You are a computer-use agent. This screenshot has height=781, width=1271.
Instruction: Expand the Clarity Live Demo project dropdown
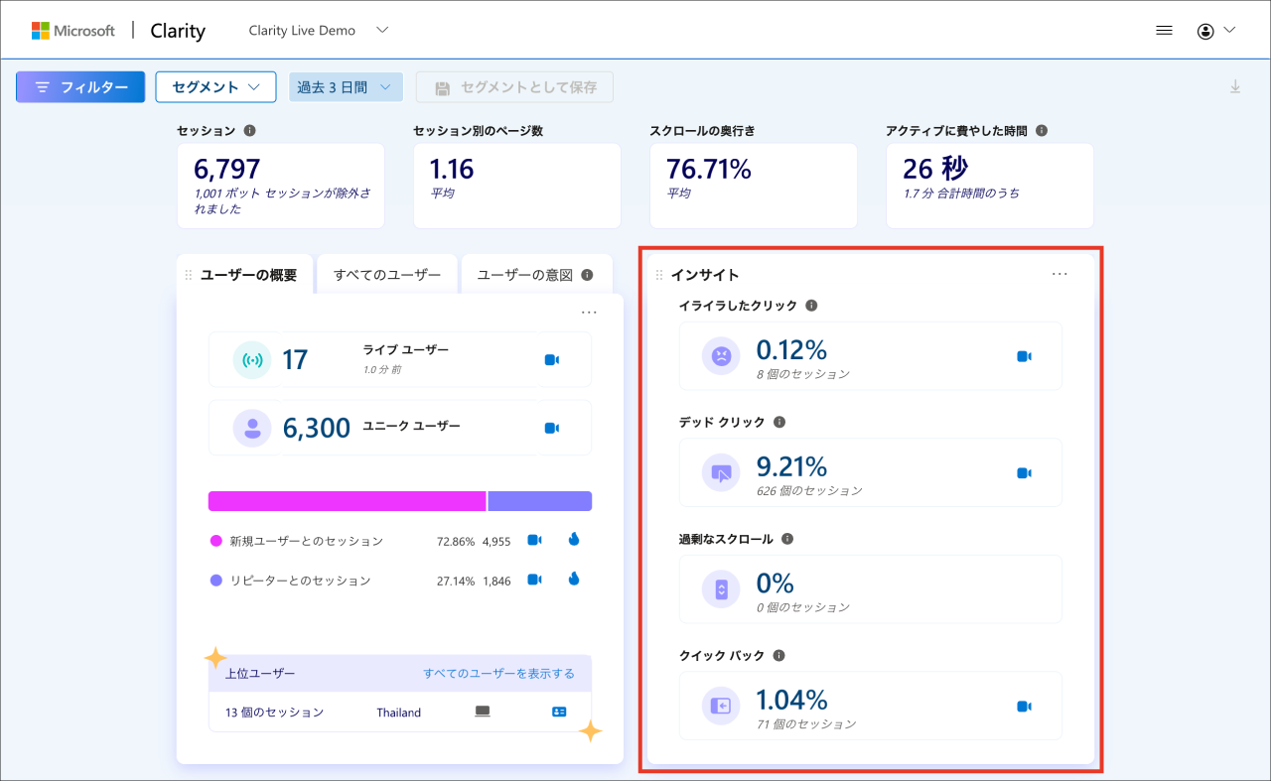click(x=382, y=31)
